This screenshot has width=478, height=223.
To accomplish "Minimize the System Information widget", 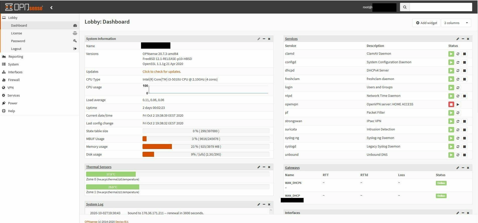I will (x=264, y=39).
